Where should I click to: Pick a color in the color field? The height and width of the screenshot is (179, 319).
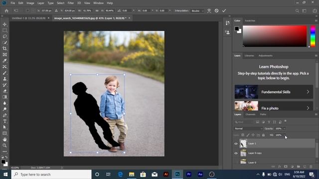coord(275,36)
